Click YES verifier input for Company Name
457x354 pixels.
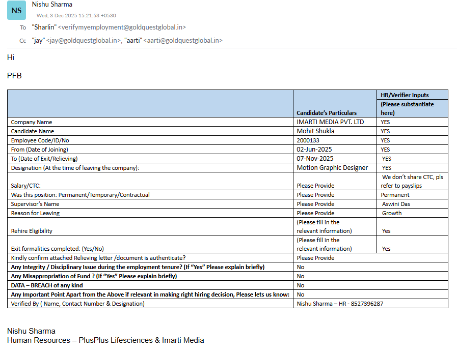pos(385,122)
